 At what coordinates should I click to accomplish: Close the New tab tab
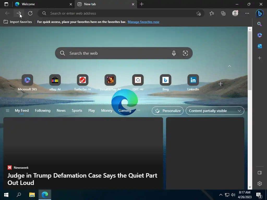133,4
